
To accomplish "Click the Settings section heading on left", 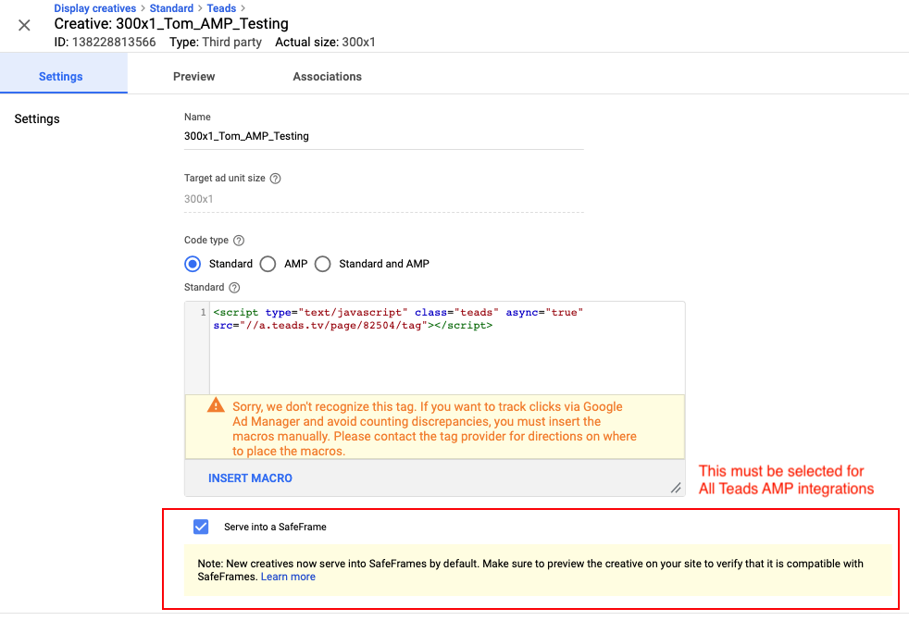I will coord(37,118).
